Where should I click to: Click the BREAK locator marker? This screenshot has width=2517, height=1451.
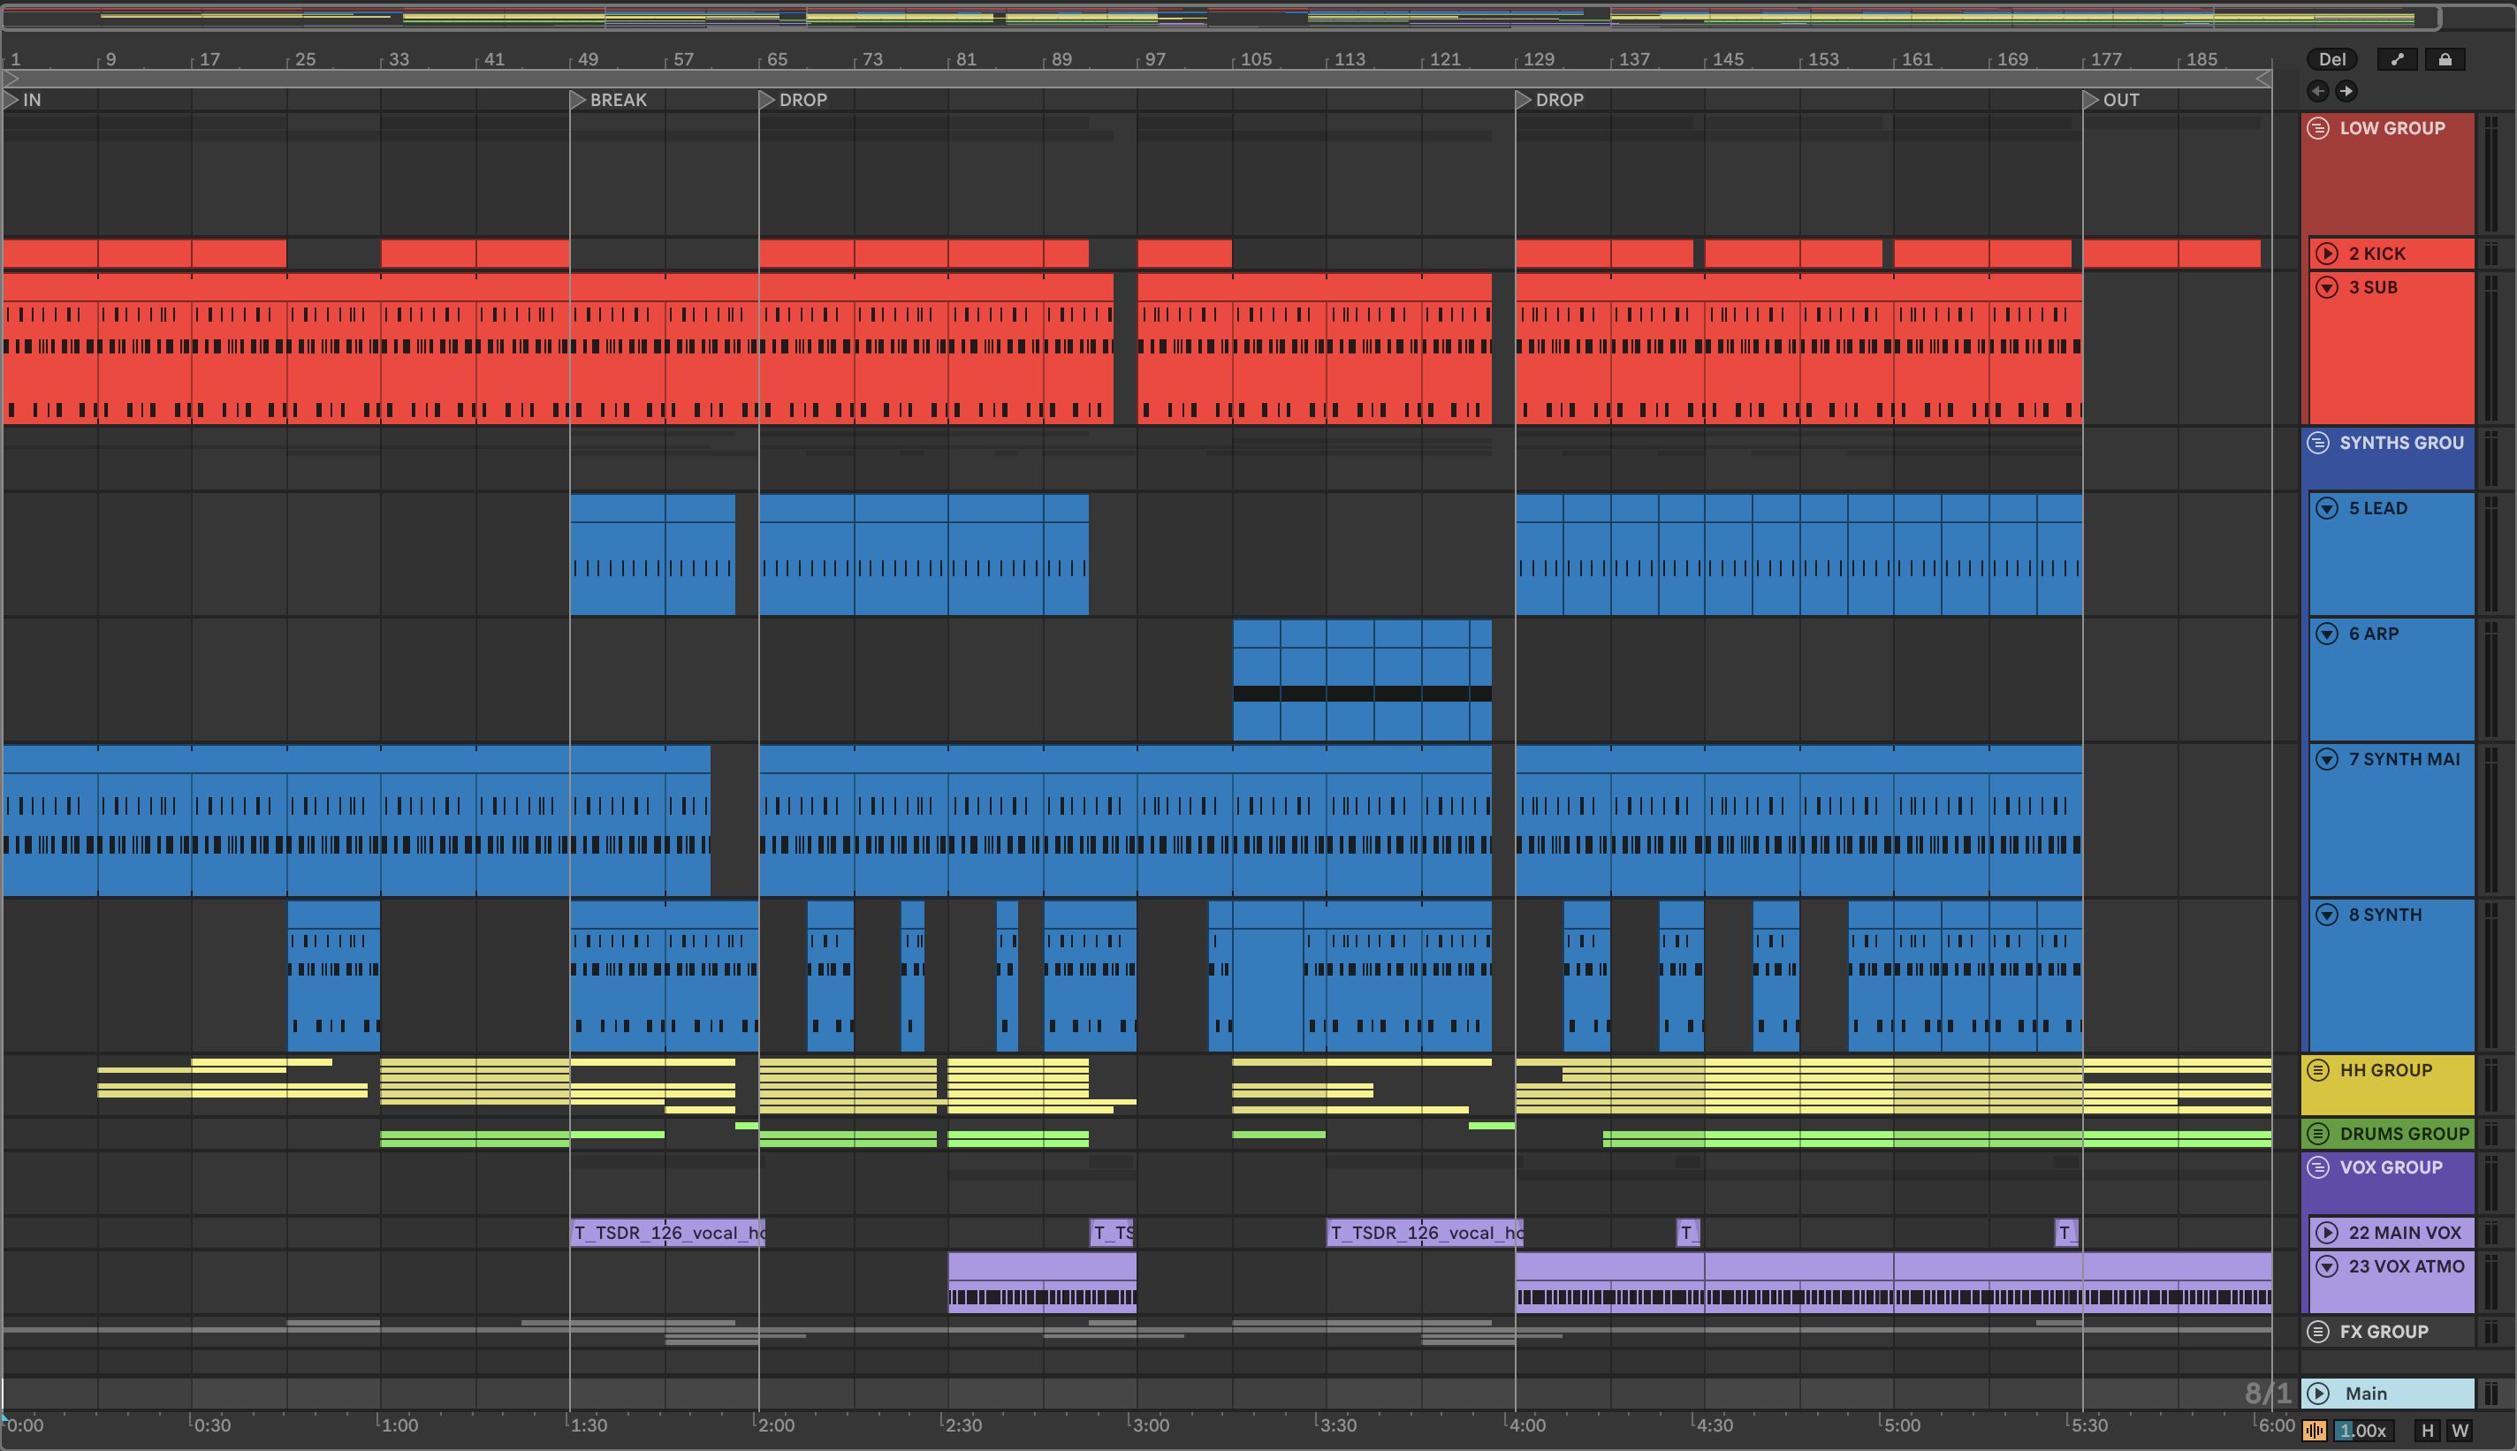coord(578,100)
